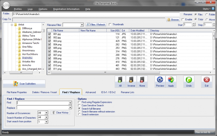Undo the last rename operation

point(189,81)
